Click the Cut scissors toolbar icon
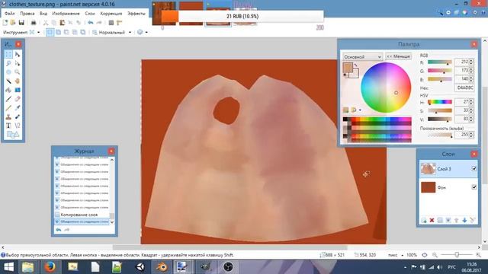This screenshot has height=274, width=488. pyautogui.click(x=46, y=23)
